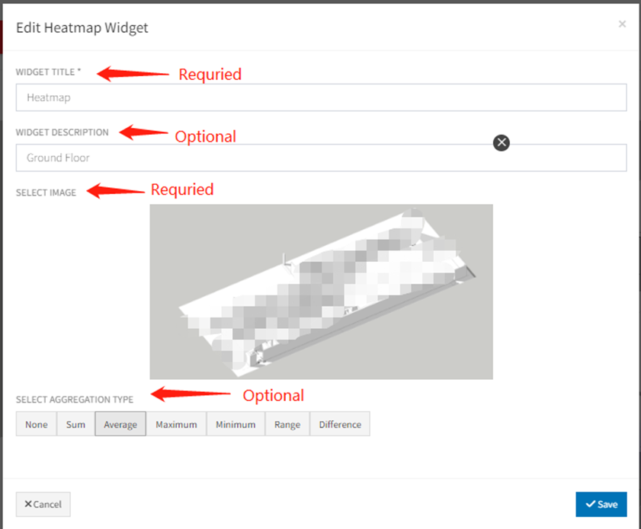Screen dimensions: 641x529
Task: Click the WIDGET TITLE label
Action: pos(48,72)
